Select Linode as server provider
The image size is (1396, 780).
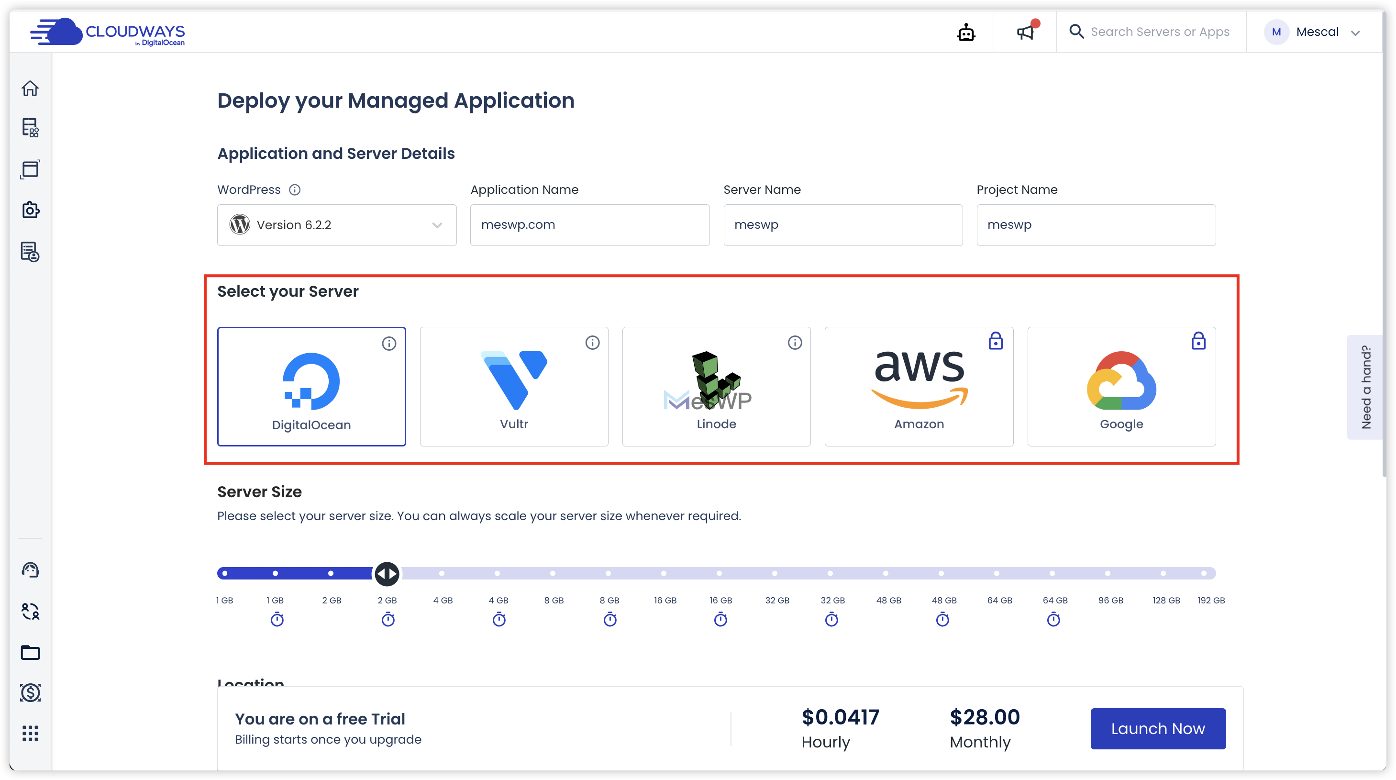pos(717,387)
